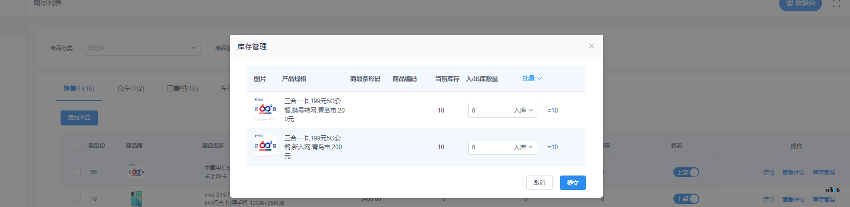This screenshot has width=850, height=207.
Task: Submit the stock changes with 提交
Action: (x=572, y=183)
